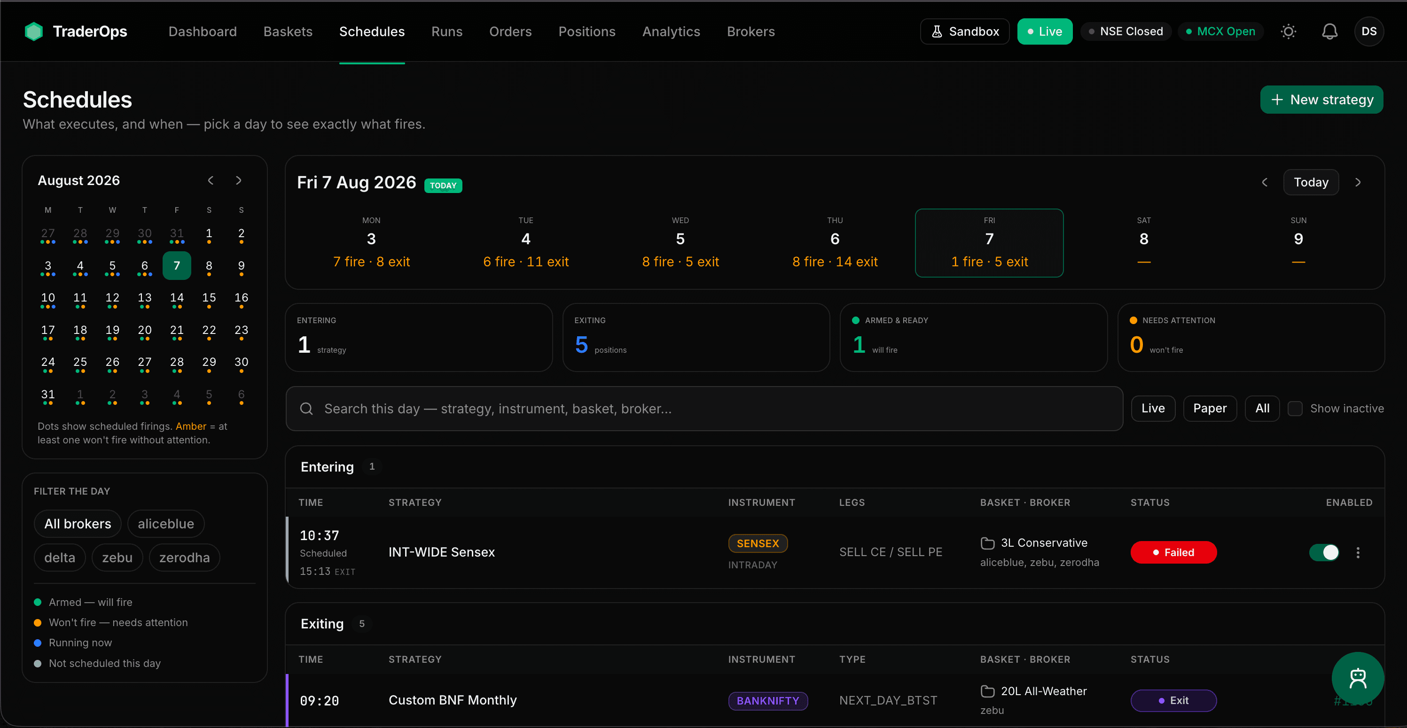Image resolution: width=1407 pixels, height=728 pixels.
Task: Open the notifications bell
Action: 1329,31
